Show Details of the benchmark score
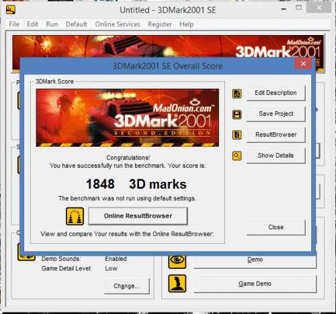336x314 pixels. (x=276, y=156)
